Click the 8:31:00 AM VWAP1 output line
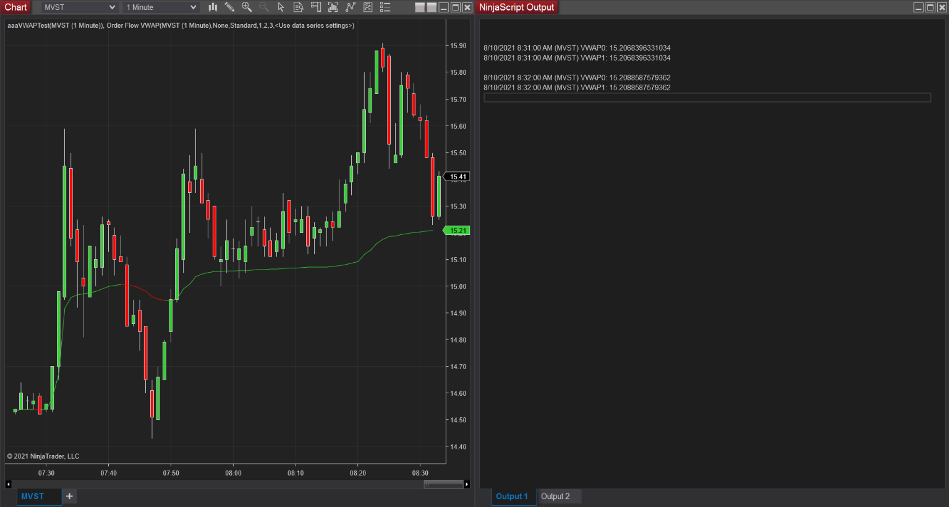 577,58
